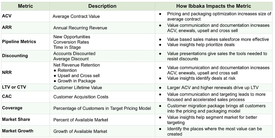275x138 pixels.
Task: Select the ACV metric cell
Action: click(x=7, y=16)
